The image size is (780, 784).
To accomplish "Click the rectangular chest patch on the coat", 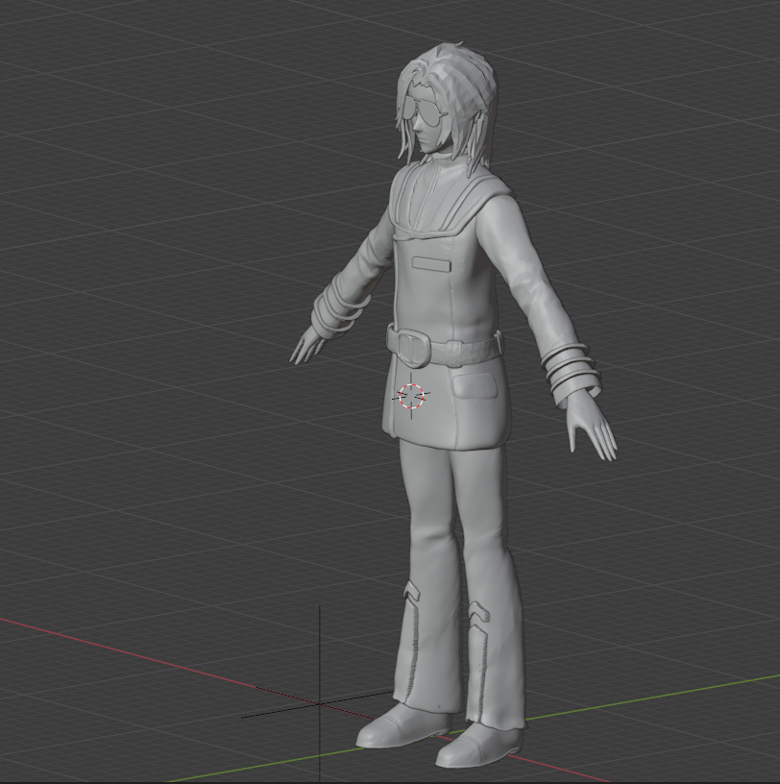I will [431, 263].
